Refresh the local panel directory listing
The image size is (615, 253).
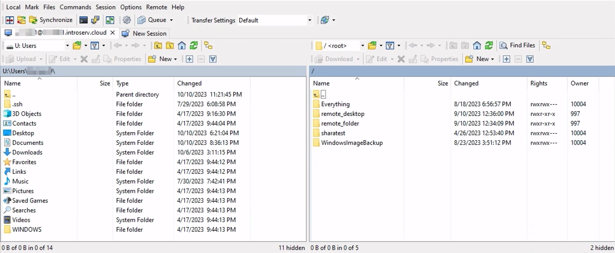pos(193,46)
